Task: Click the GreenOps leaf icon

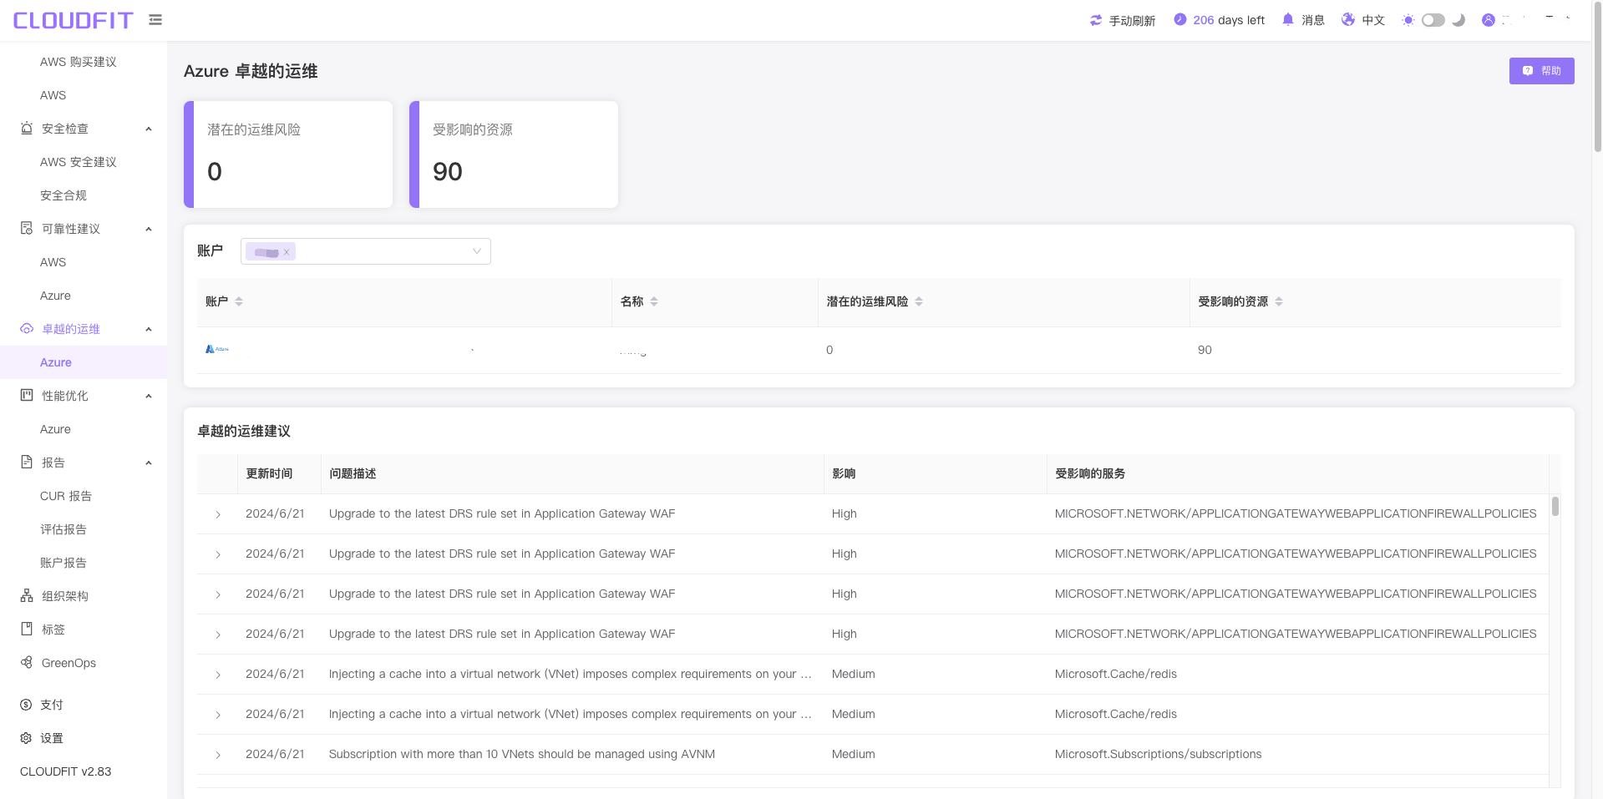Action: click(x=27, y=663)
